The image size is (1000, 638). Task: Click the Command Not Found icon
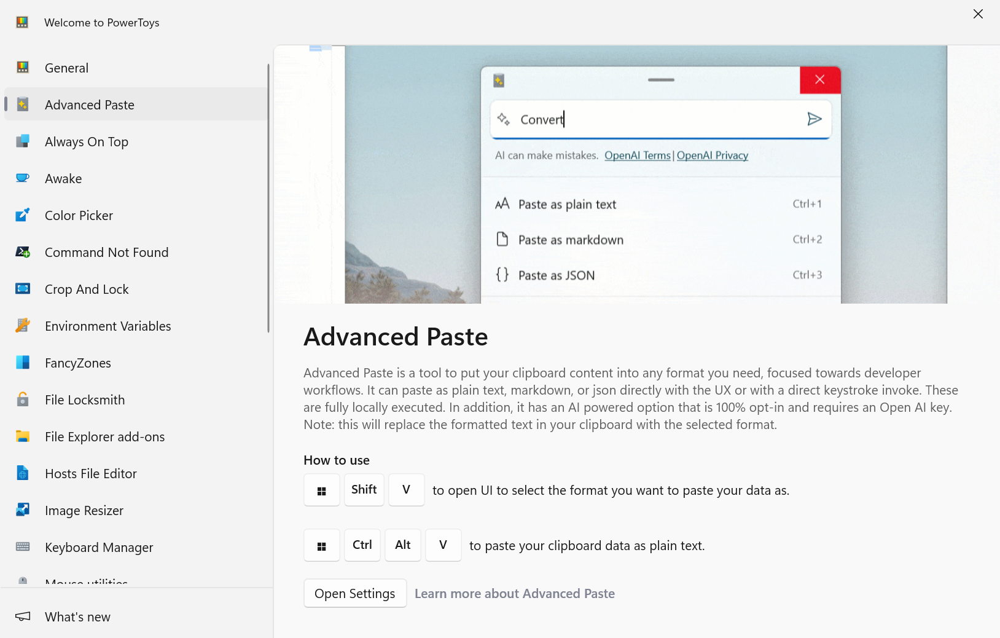[x=22, y=252]
